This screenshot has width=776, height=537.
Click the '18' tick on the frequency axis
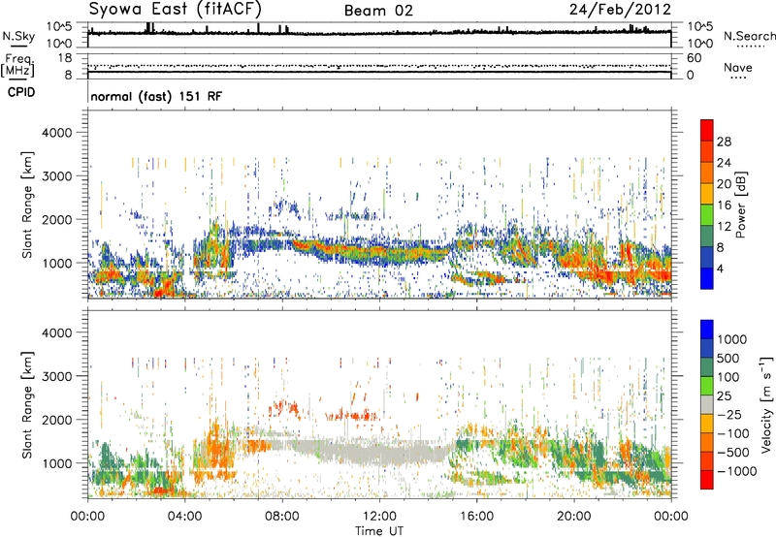65,58
